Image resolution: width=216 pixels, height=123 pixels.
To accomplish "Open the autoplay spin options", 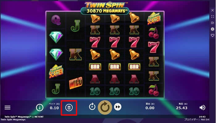I will click(x=92, y=107).
